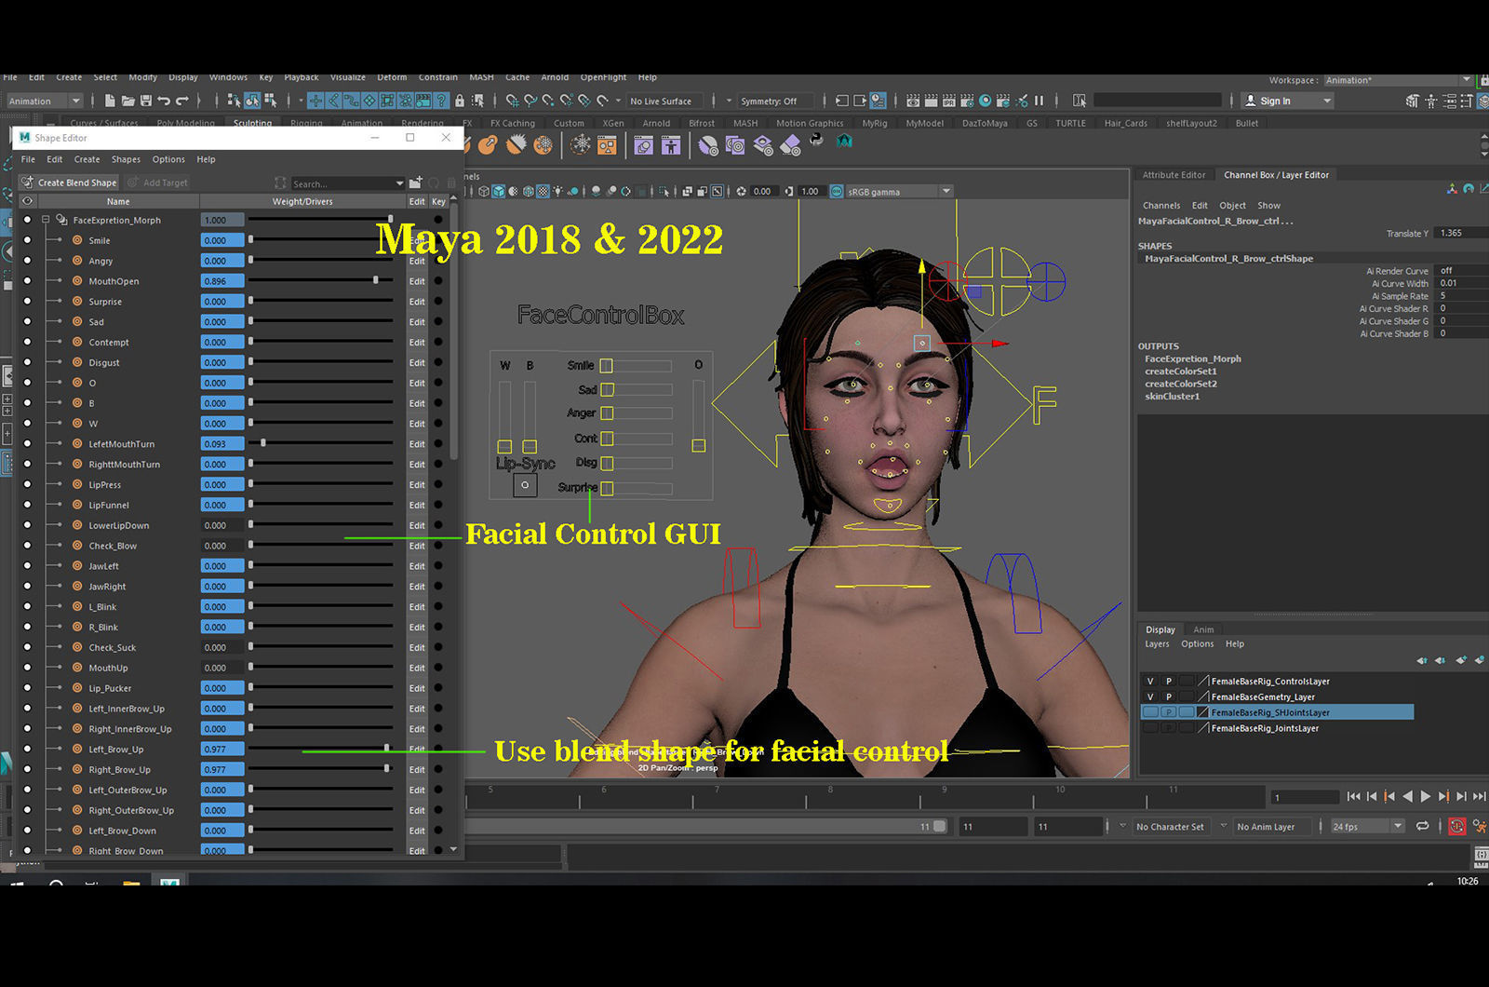
Task: Click the snap to grid magnet icon
Action: coord(512,101)
